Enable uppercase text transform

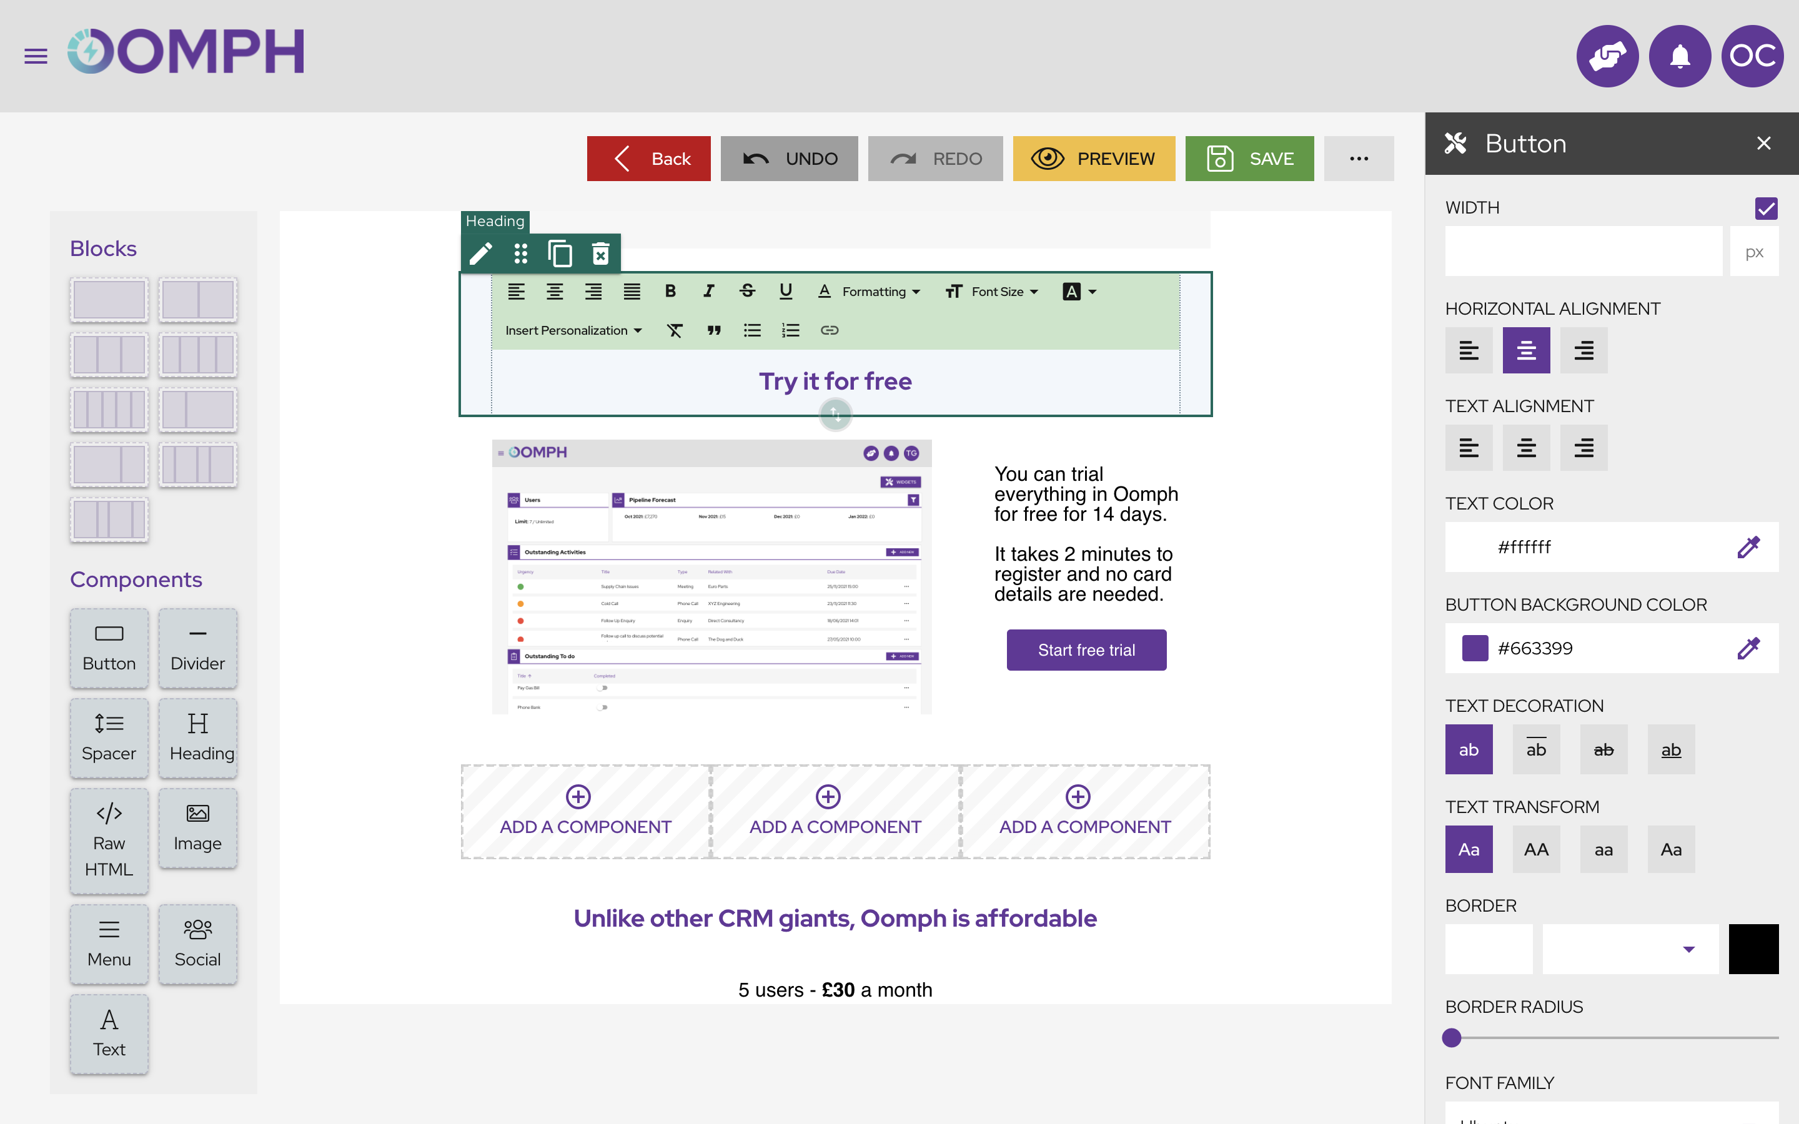(x=1536, y=849)
